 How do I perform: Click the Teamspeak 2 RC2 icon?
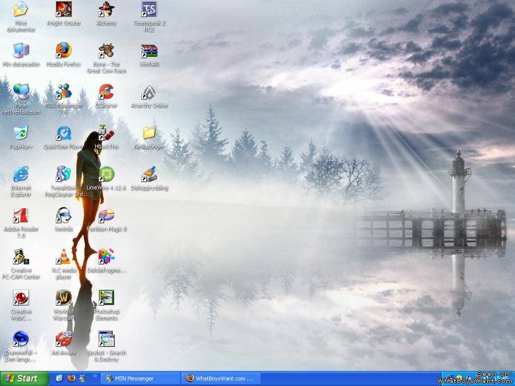(x=149, y=10)
